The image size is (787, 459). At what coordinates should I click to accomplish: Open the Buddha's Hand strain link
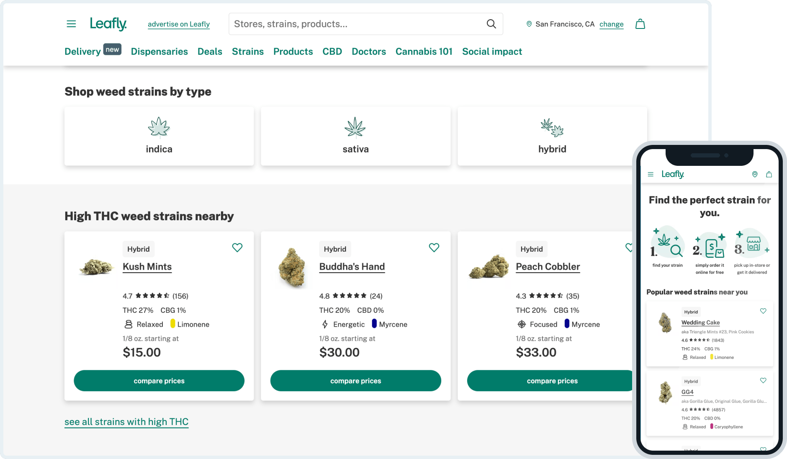coord(352,267)
